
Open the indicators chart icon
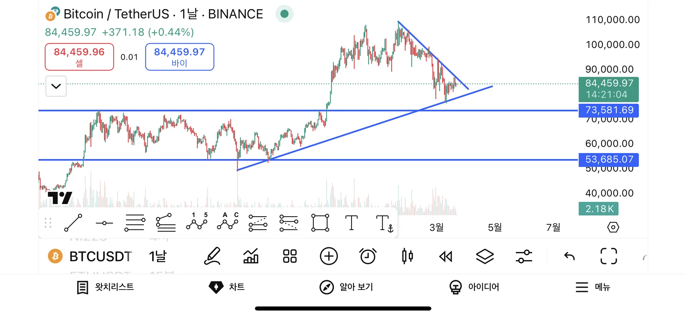(x=251, y=256)
